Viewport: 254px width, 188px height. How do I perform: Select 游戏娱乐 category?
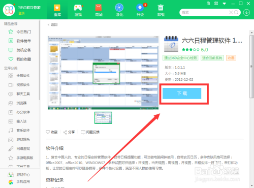tap(19, 140)
